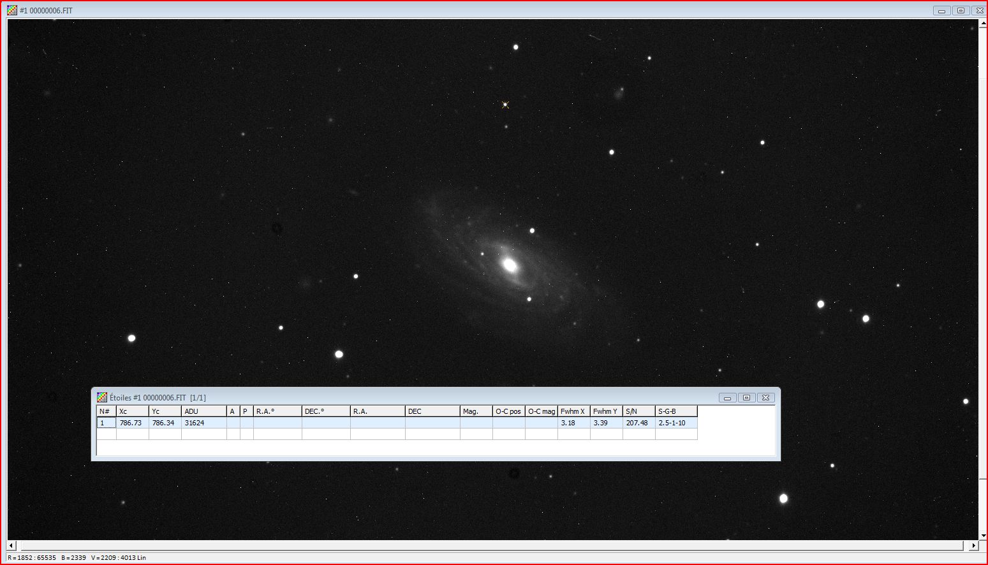Click the R.A.° degrees column header
The width and height of the screenshot is (988, 565).
277,411
